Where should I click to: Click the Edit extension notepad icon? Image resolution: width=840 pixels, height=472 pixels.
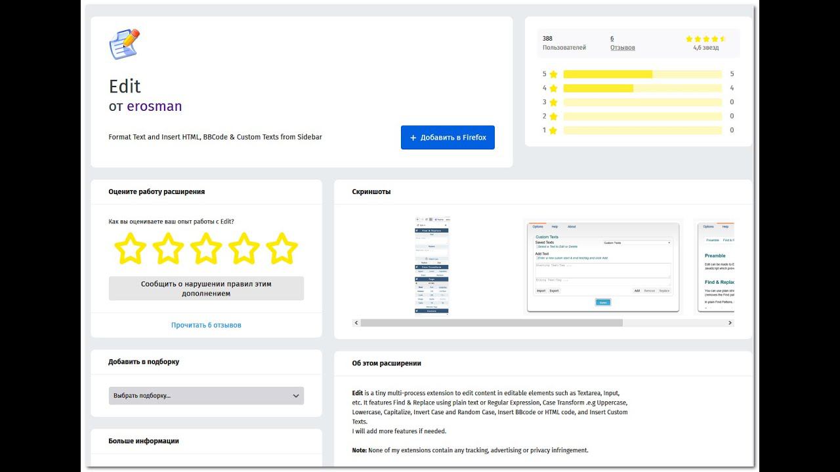pos(124,44)
